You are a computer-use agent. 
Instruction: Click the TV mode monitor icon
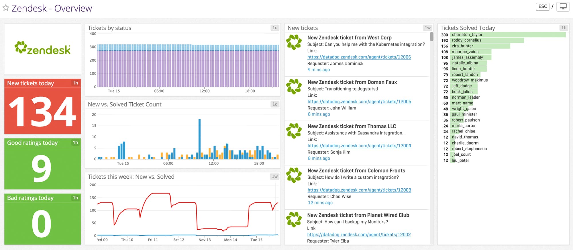tap(563, 7)
